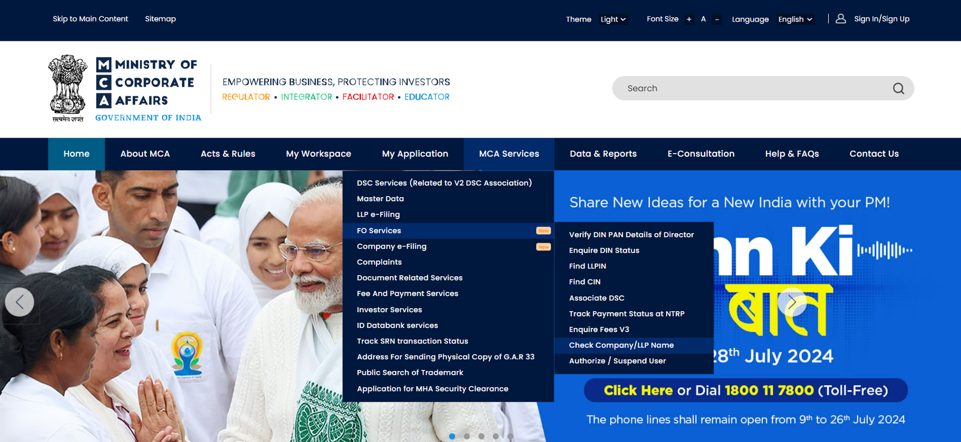Click the Skip to Main Content link
The width and height of the screenshot is (961, 442).
90,19
